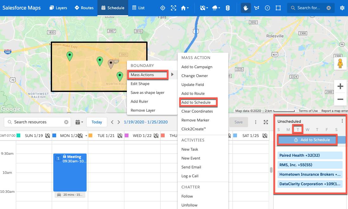Open the weather layer dropdown
348x209 pixels.
click(x=216, y=8)
